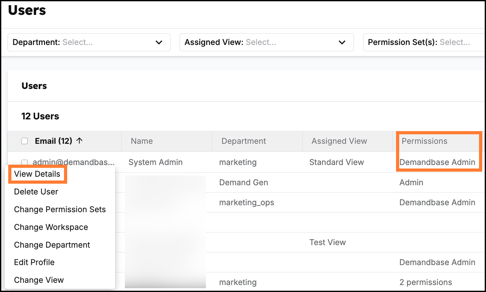Choose Change Department menu option
Image resolution: width=486 pixels, height=292 pixels.
(x=52, y=245)
